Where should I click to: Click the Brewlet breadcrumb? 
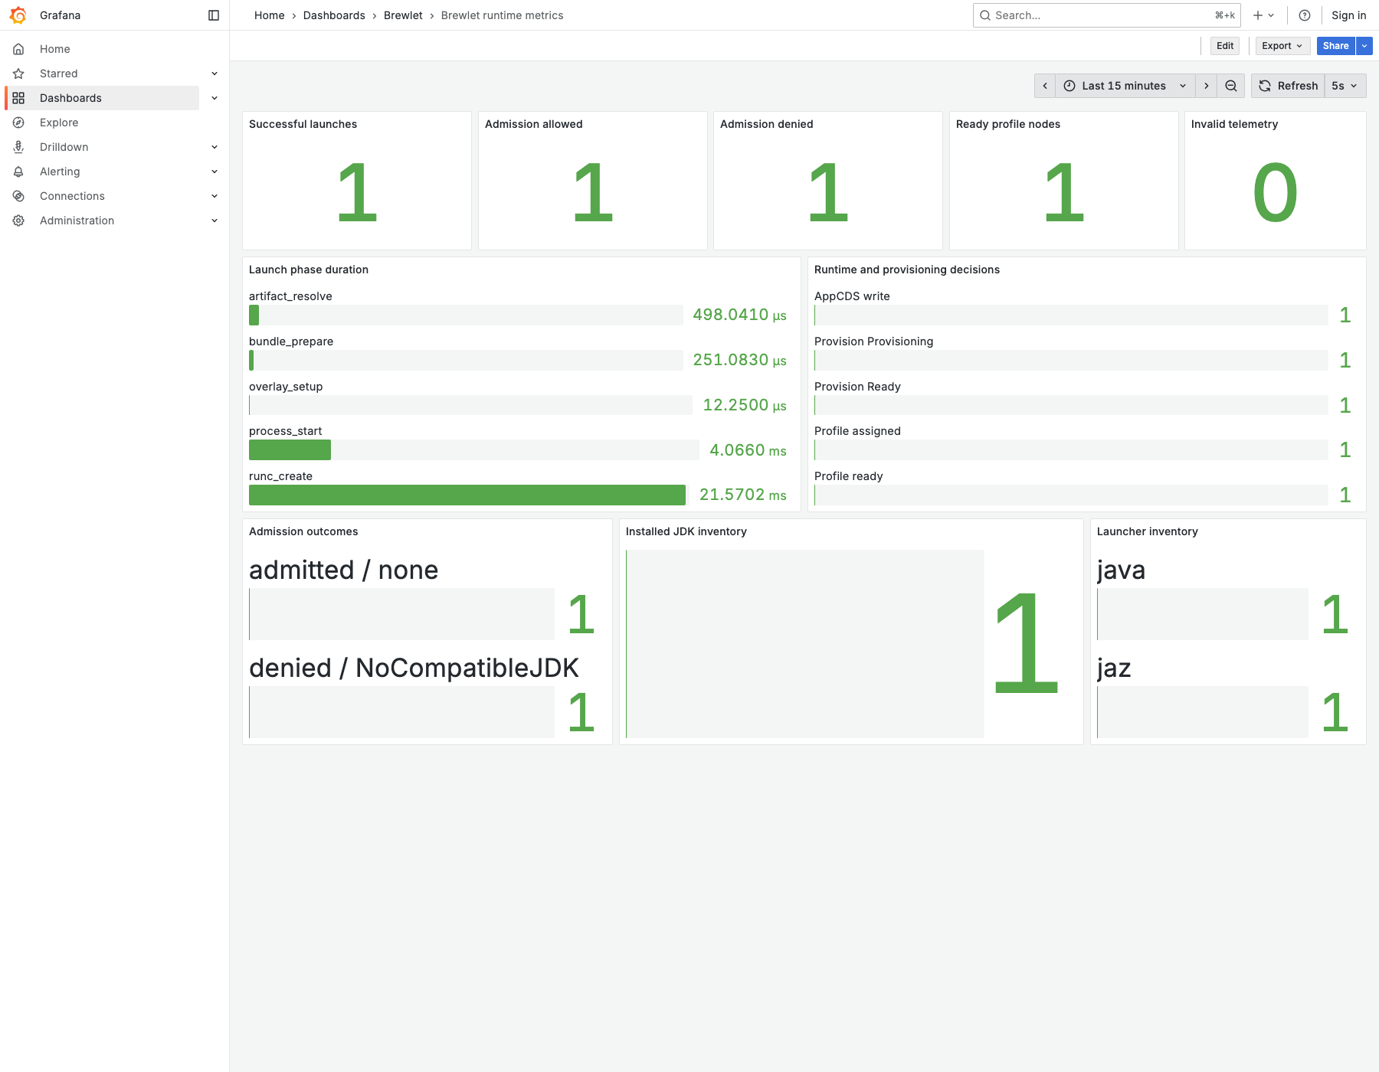pyautogui.click(x=403, y=15)
